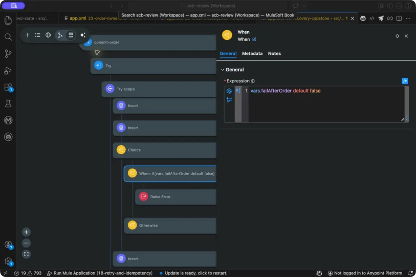Viewport: 416px width, 277px height.
Task: Open the Manage settings gear
Action: [x=8, y=261]
